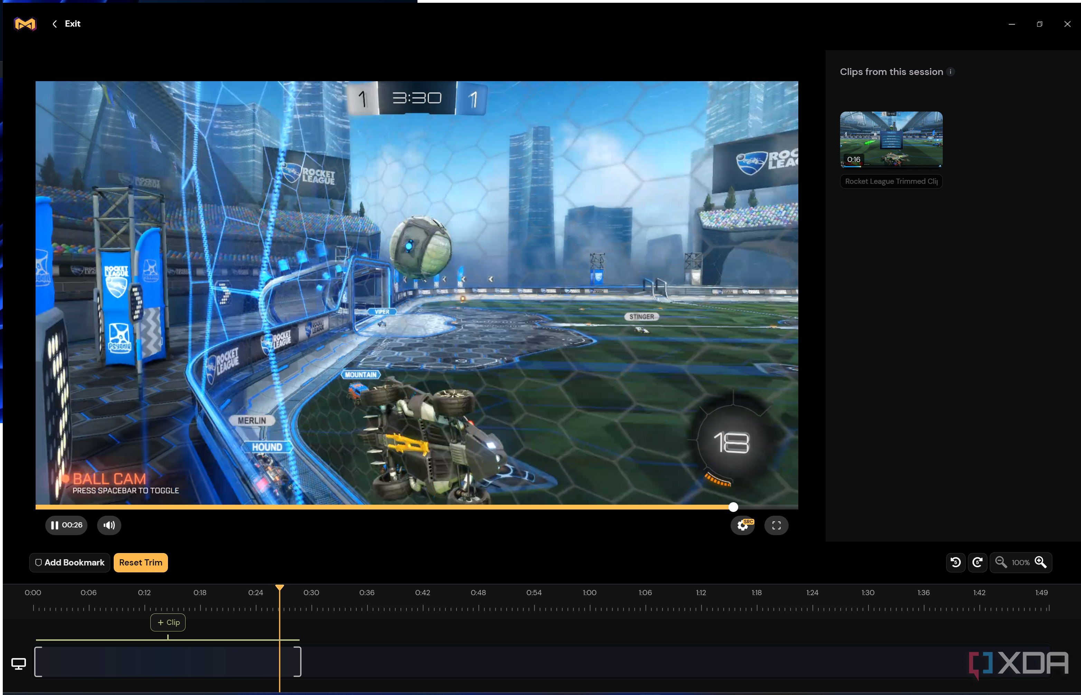Click the screen track monitor icon
This screenshot has height=695, width=1081.
tap(19, 664)
